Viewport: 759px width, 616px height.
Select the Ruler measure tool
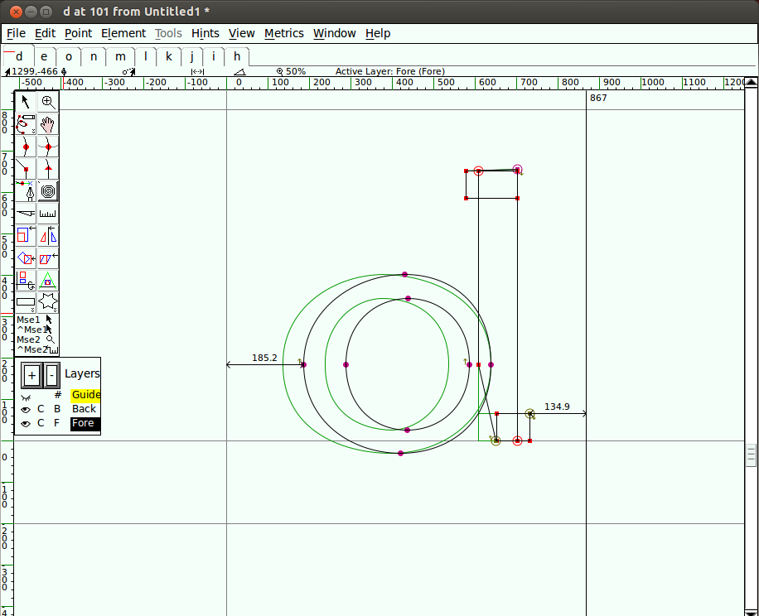[x=48, y=214]
